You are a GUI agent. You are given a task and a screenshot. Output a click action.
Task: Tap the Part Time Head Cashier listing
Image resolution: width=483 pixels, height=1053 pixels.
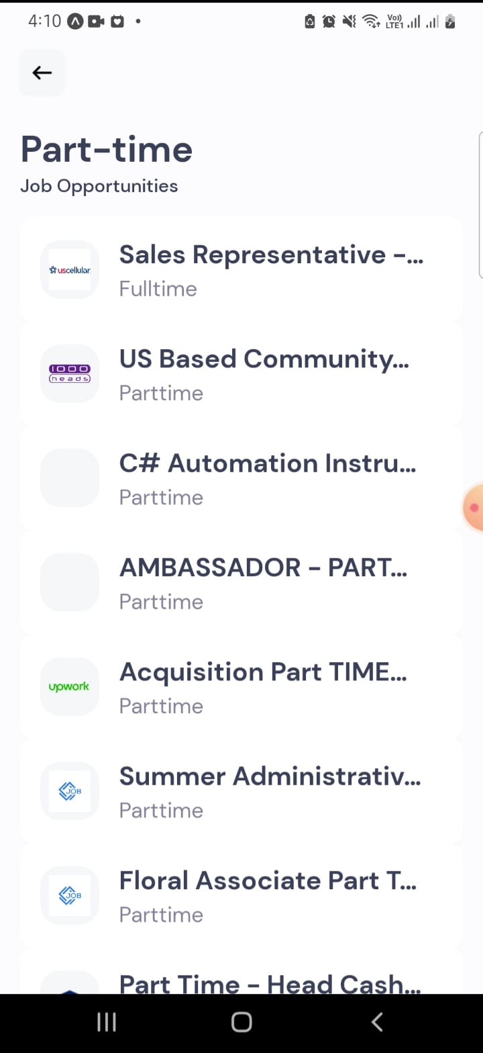tap(268, 982)
